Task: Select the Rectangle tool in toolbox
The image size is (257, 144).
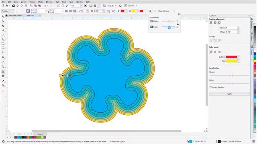Action: (x=3, y=44)
